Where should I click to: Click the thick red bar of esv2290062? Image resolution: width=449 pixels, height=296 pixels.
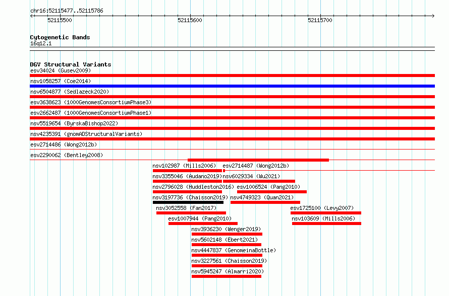click(x=258, y=160)
